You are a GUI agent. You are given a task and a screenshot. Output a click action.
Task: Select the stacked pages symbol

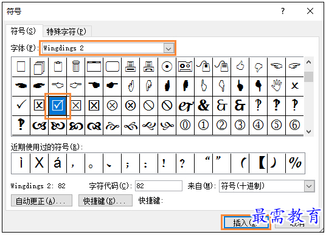[40, 67]
